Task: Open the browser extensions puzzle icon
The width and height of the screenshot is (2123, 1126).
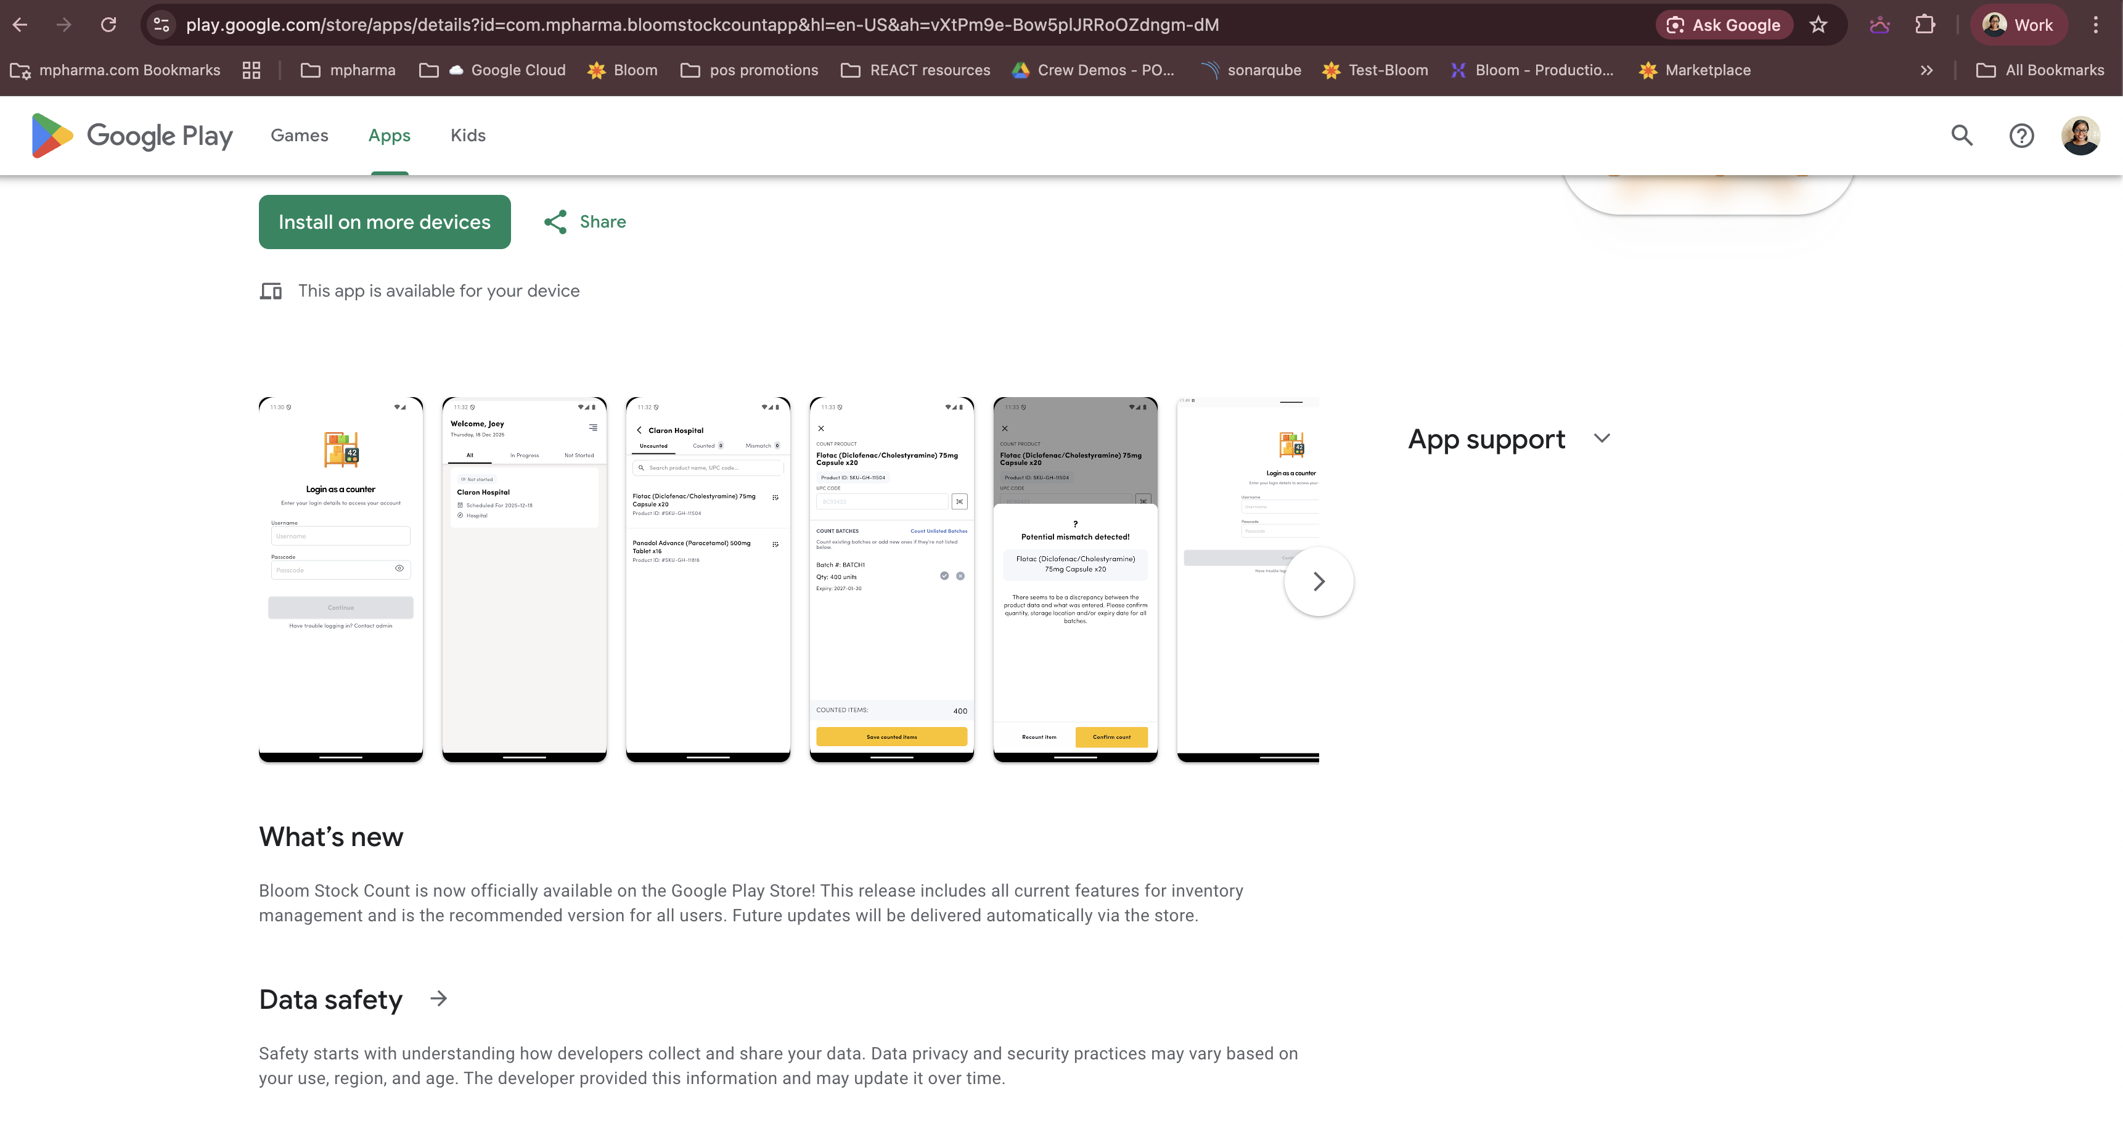Action: coord(1925,25)
